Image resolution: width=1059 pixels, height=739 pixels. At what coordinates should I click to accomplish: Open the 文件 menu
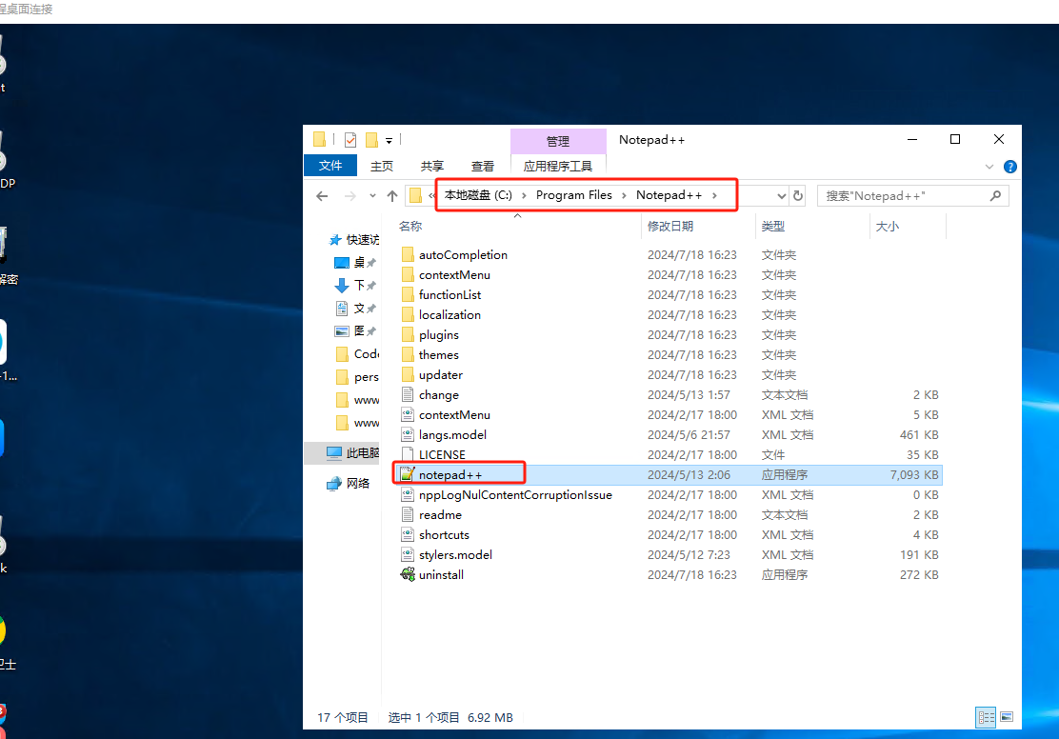[x=330, y=166]
